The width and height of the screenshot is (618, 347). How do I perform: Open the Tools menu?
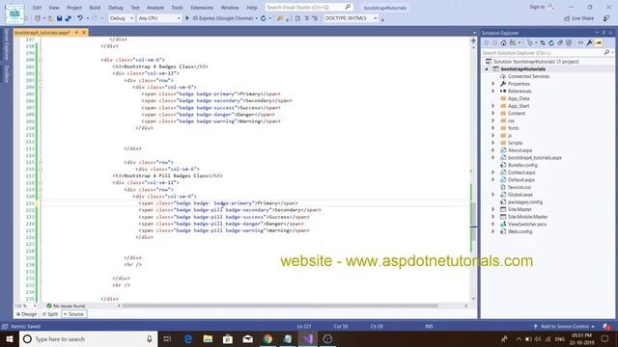[177, 8]
